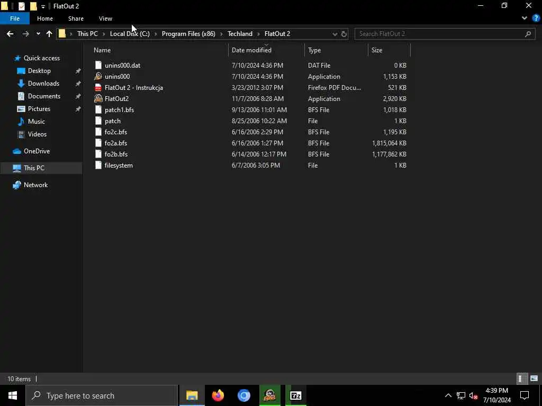The height and width of the screenshot is (406, 542).
Task: Customize Quick Access Toolbar dropdown arrow
Action: [43, 6]
